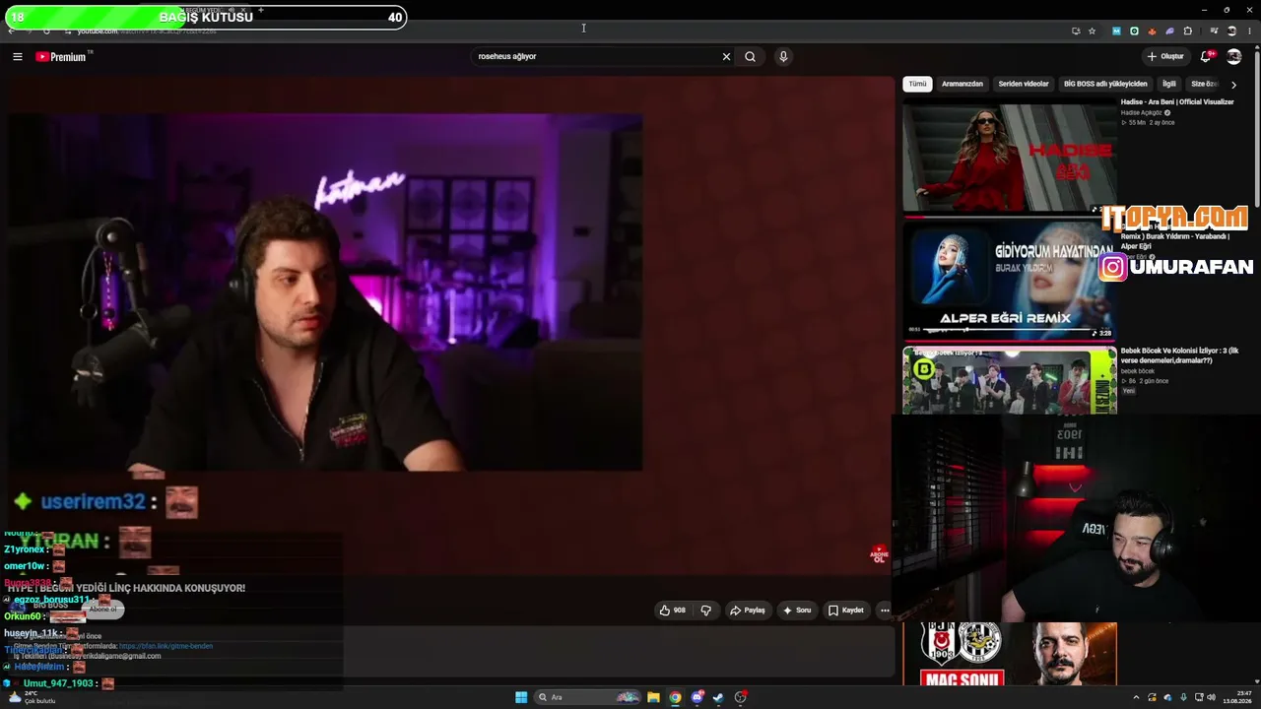Open more actions menu under the video
1261x709 pixels.
pyautogui.click(x=885, y=611)
